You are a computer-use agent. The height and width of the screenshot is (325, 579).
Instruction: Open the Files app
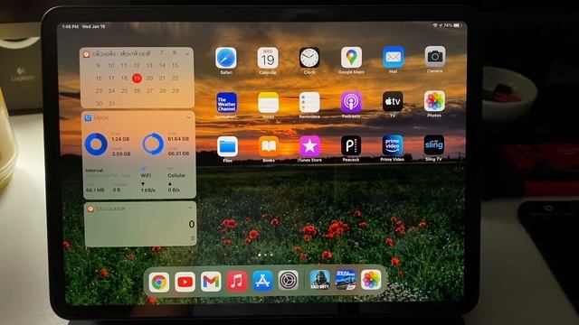pyautogui.click(x=227, y=146)
